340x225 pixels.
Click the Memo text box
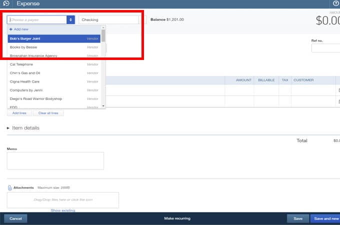[x=55, y=160]
